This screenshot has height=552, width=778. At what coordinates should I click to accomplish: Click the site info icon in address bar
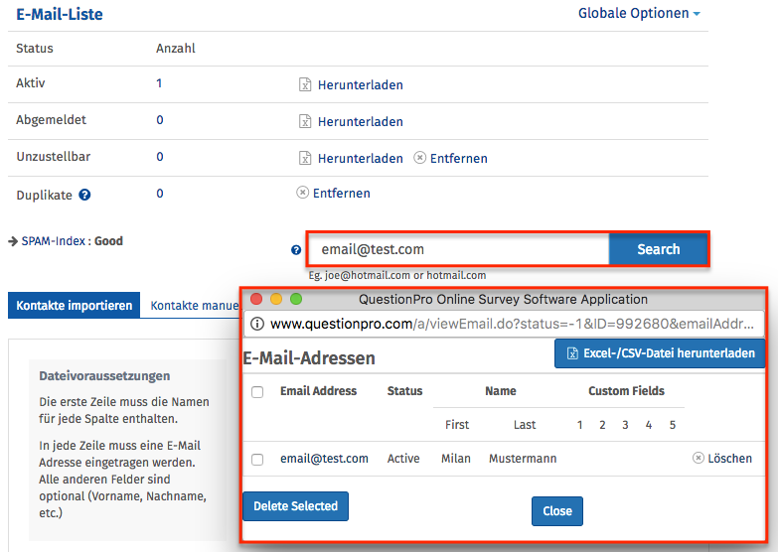(x=257, y=324)
